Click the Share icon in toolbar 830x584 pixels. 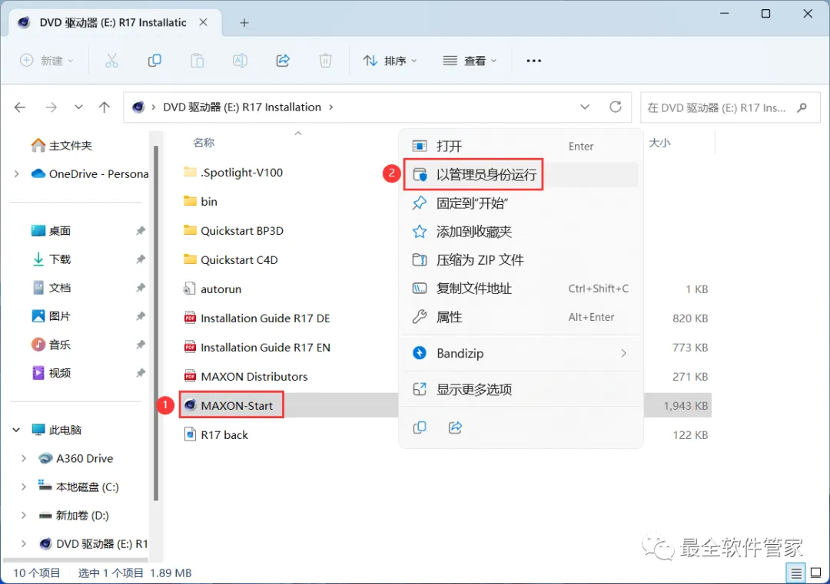click(x=283, y=61)
